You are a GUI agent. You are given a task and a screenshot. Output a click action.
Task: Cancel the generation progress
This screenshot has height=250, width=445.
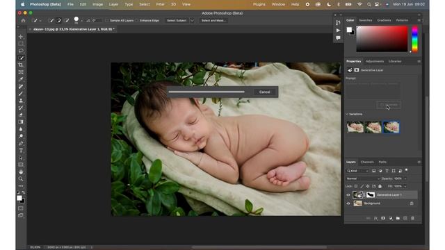click(264, 92)
